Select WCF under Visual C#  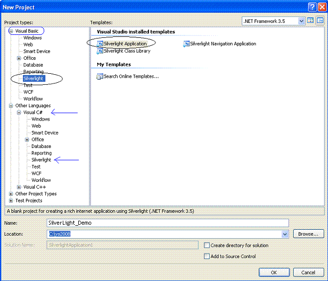[x=36, y=173]
